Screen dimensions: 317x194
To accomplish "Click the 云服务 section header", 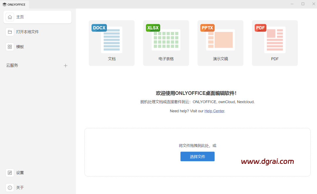I will [12, 66].
